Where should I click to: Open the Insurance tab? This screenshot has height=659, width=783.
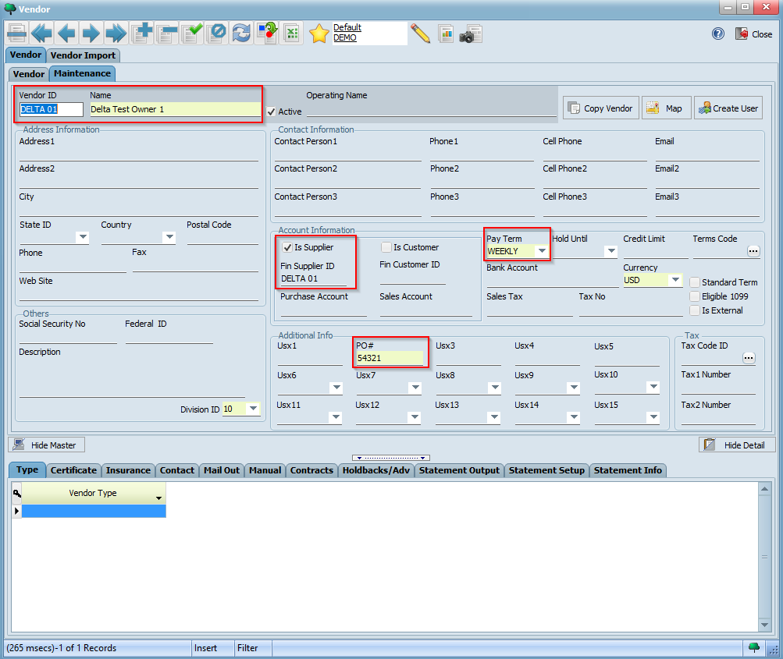click(x=128, y=470)
